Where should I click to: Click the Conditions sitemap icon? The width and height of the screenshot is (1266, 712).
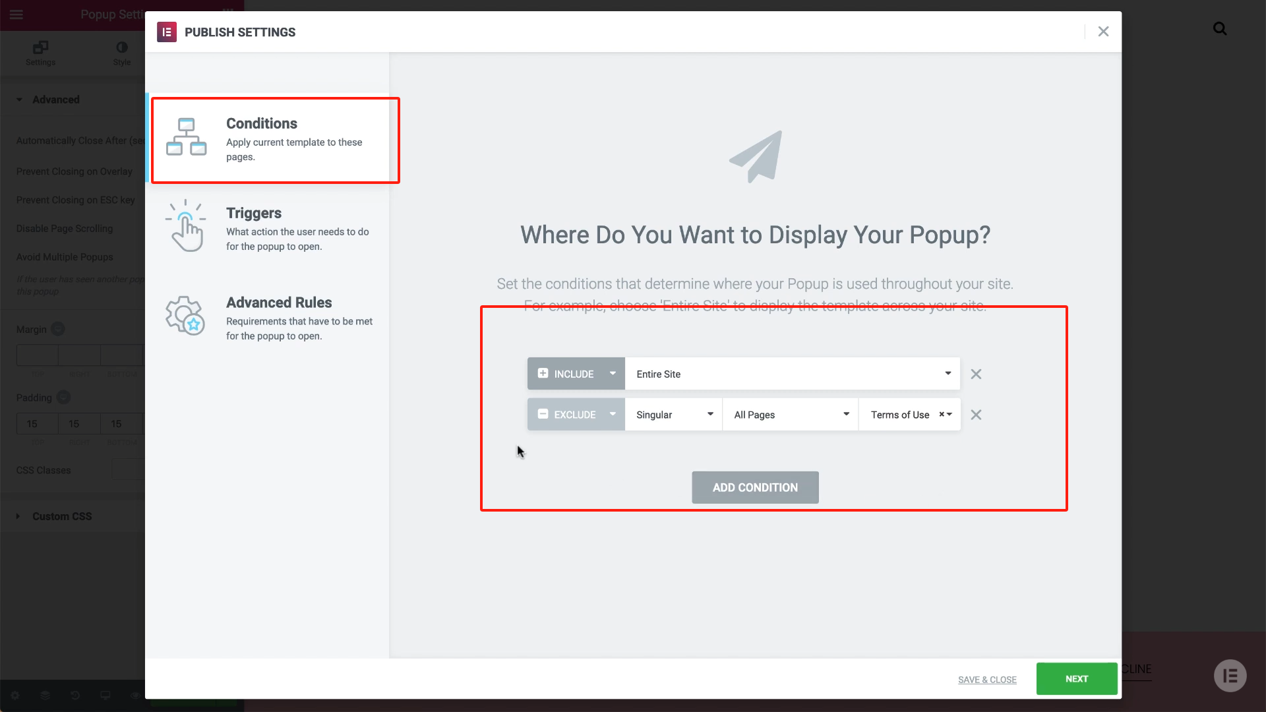pyautogui.click(x=186, y=137)
